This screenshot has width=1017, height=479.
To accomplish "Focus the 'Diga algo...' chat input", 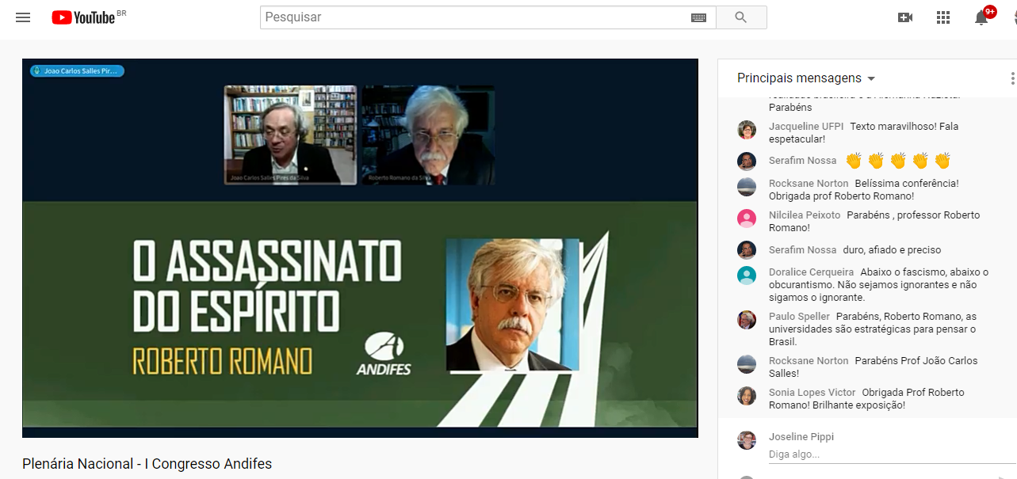I will click(x=892, y=454).
